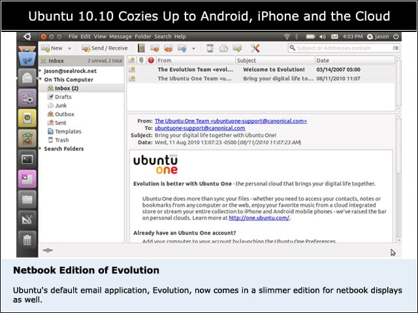This screenshot has height=313, width=418.
Task: Open the wifi network indicator
Action: click(x=287, y=37)
